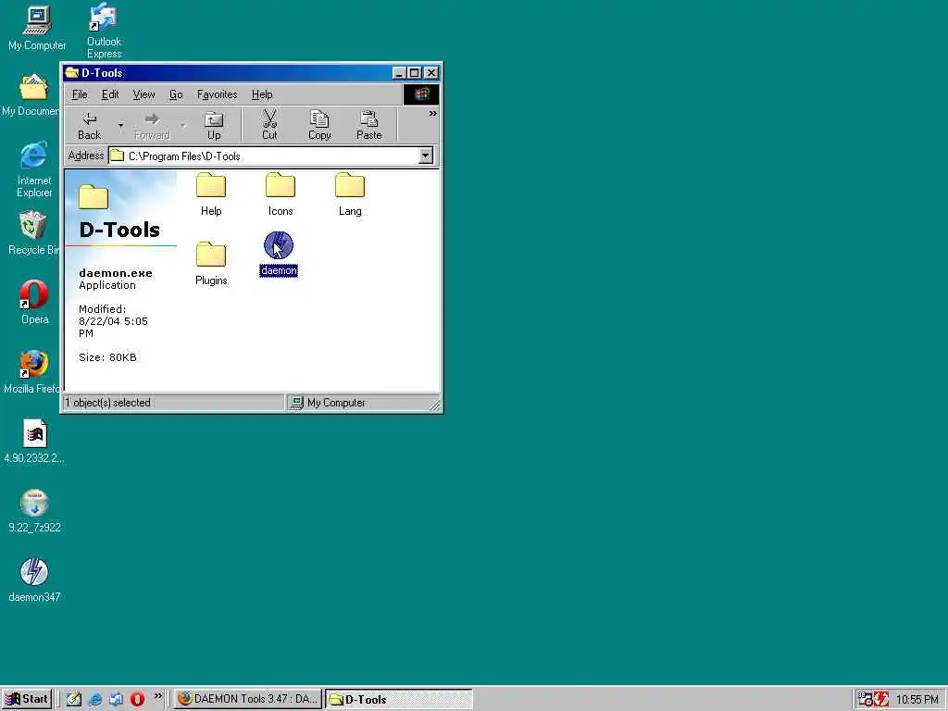Open the Go menu
Image resolution: width=948 pixels, height=711 pixels.
(x=176, y=94)
